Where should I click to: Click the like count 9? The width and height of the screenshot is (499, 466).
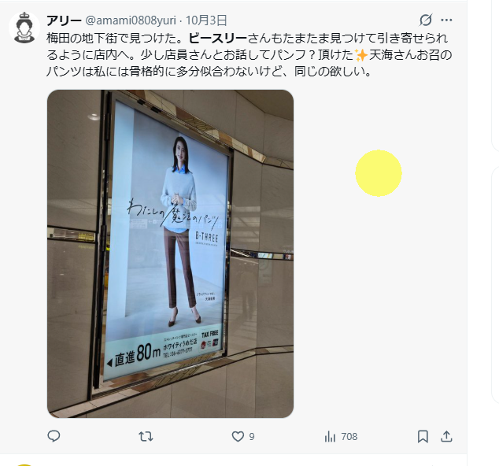tap(251, 437)
